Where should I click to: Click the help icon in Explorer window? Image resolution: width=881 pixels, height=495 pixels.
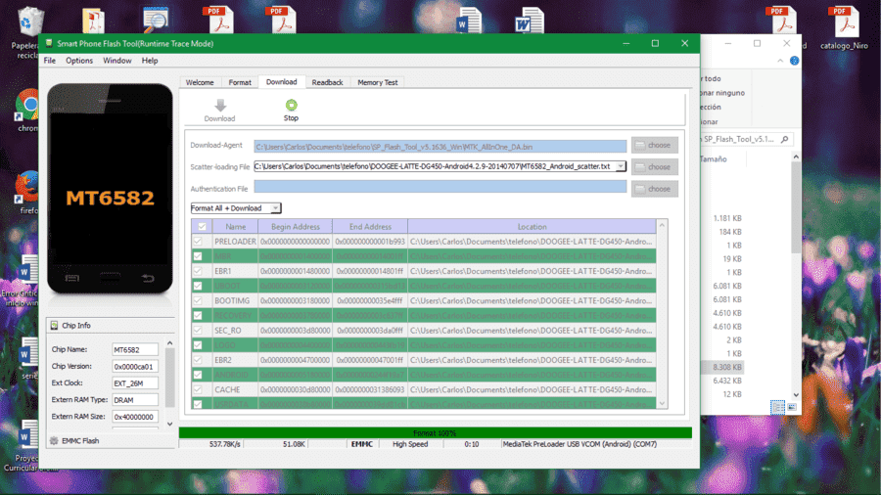[x=795, y=61]
